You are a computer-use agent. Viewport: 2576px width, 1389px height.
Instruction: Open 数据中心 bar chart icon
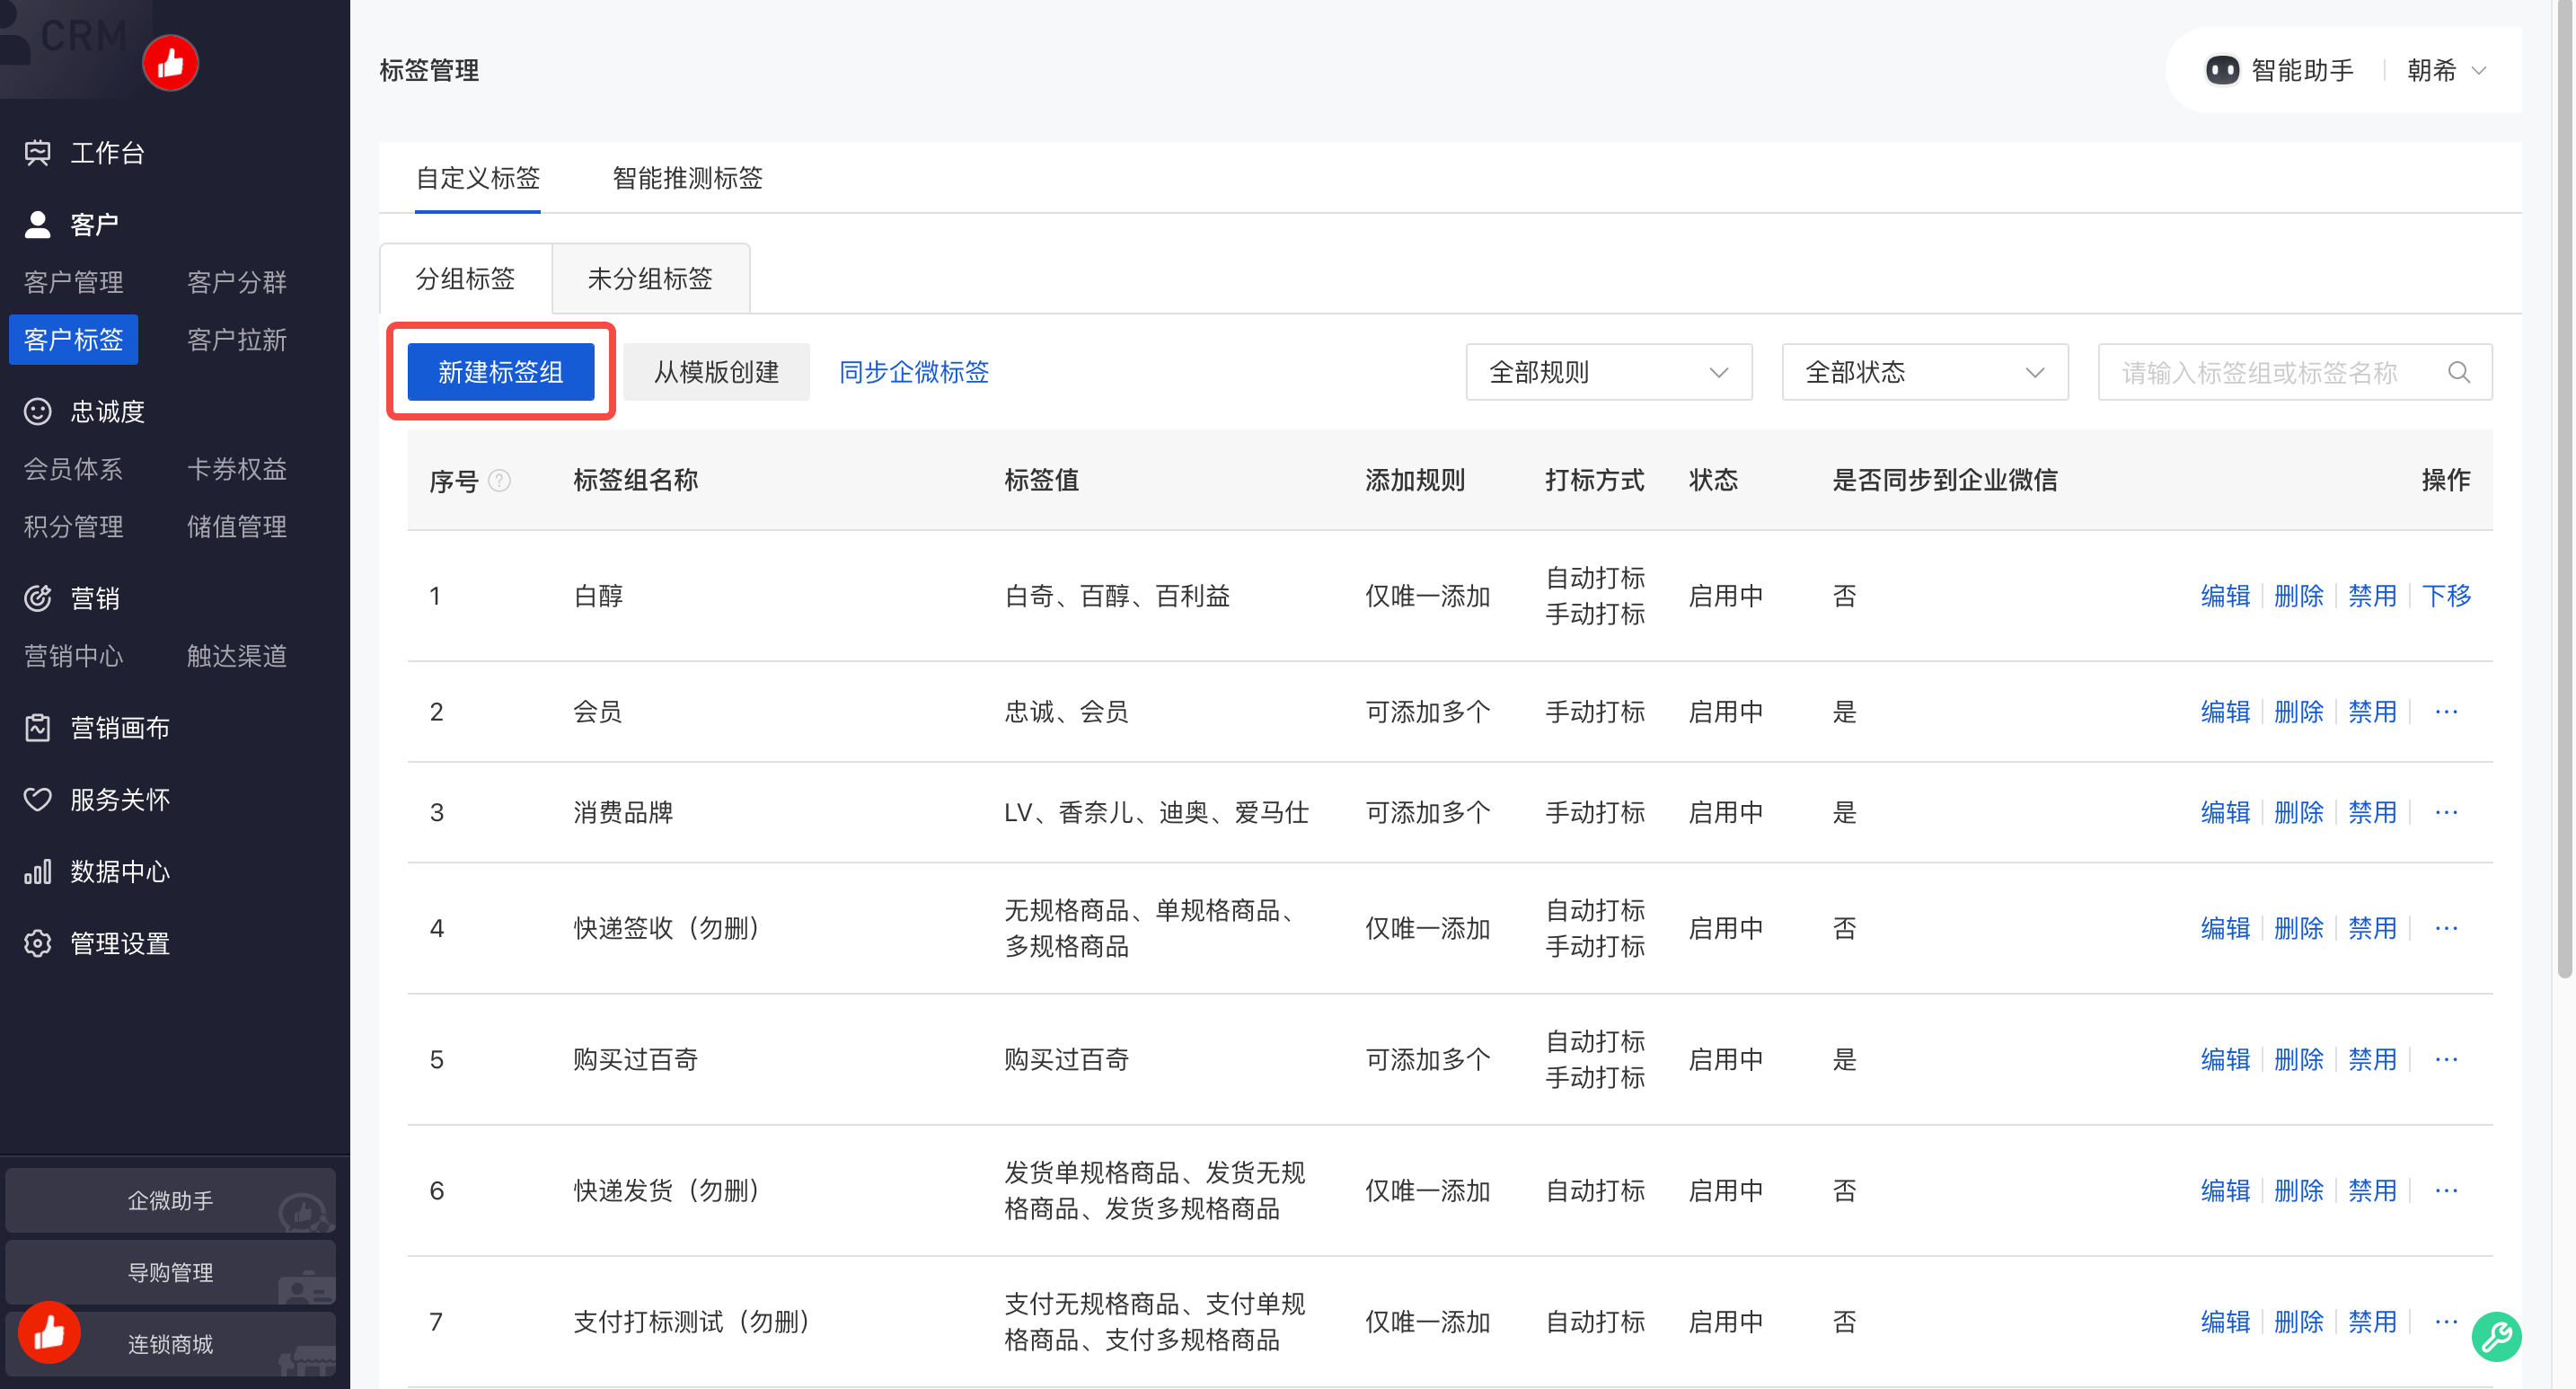tap(37, 872)
